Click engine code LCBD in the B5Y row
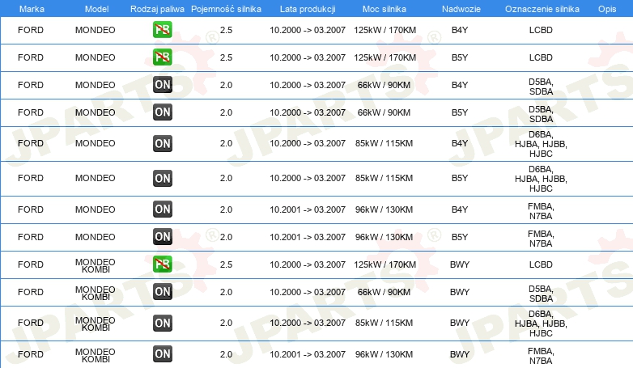 pos(541,57)
